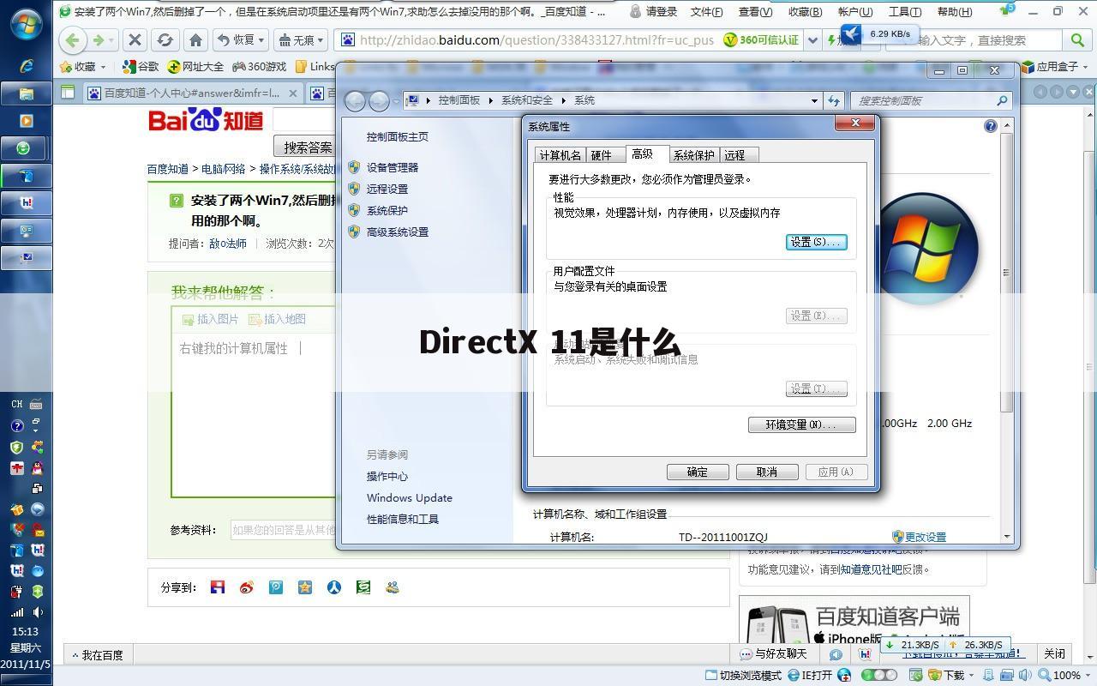Click the Control Panel window vertical scrollbar
1097x686 pixels.
pos(1006,273)
